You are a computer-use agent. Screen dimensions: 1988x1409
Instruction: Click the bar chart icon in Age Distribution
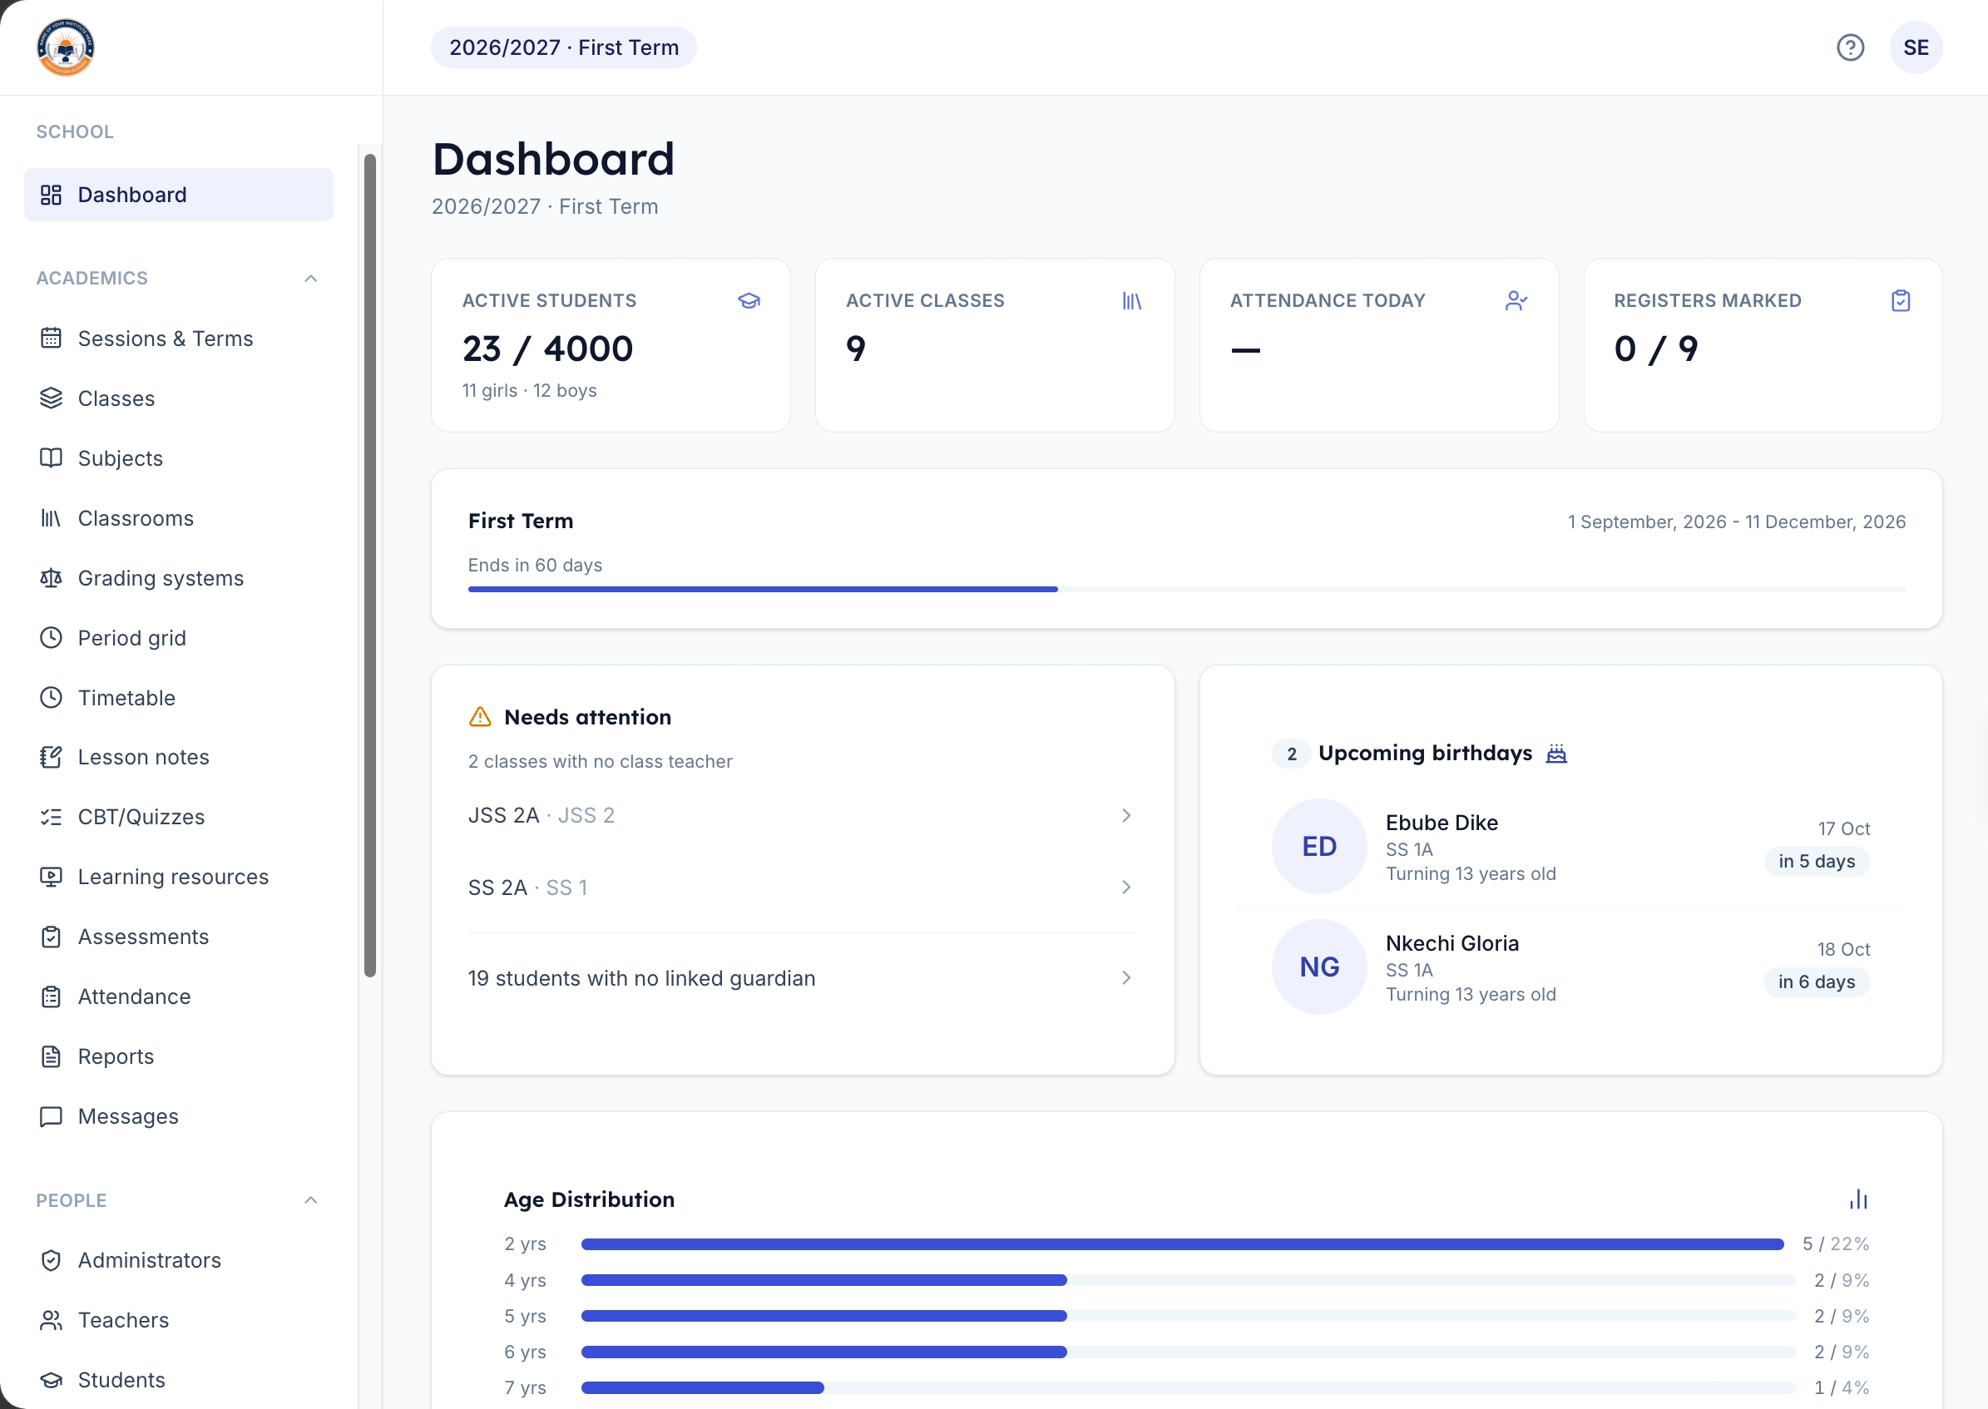point(1859,1199)
